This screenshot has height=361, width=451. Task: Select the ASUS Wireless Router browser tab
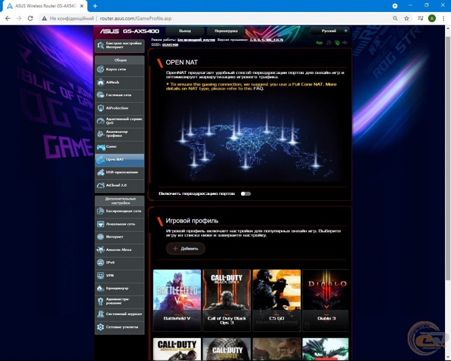(x=45, y=6)
